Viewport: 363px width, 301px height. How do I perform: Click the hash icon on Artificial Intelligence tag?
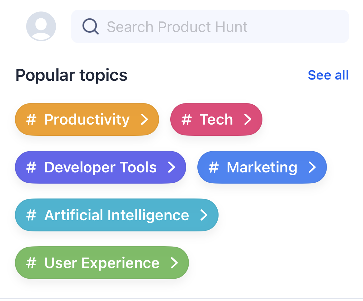pos(31,215)
